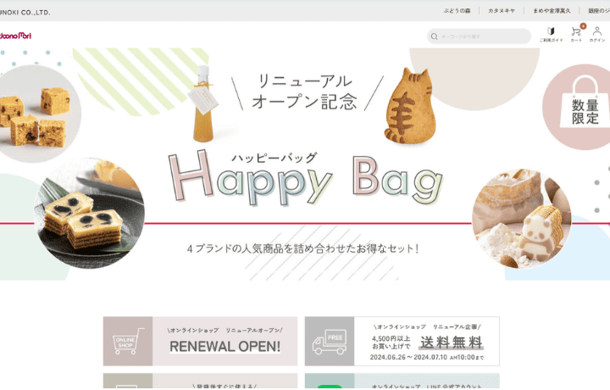Viewport: 610px width, 390px height.
Task: Open the RENEWAL OPEN! banner
Action: [200, 341]
